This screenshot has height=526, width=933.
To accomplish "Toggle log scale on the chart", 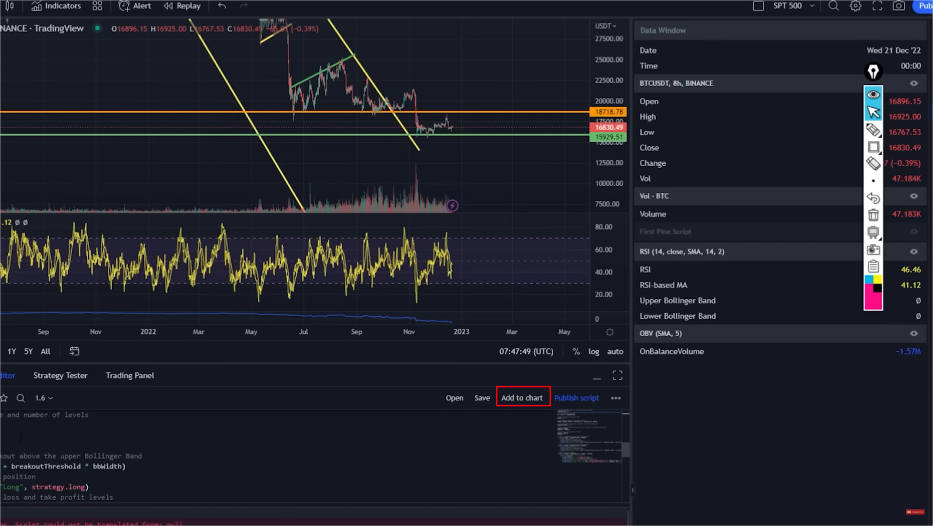I will (594, 351).
